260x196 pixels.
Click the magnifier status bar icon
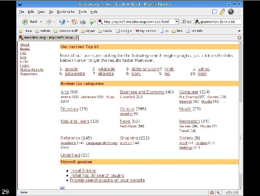tap(218, 192)
